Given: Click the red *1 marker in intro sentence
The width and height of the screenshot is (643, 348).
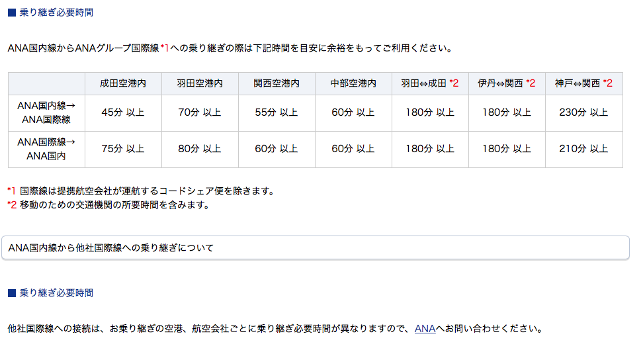Looking at the screenshot, I should (x=165, y=48).
